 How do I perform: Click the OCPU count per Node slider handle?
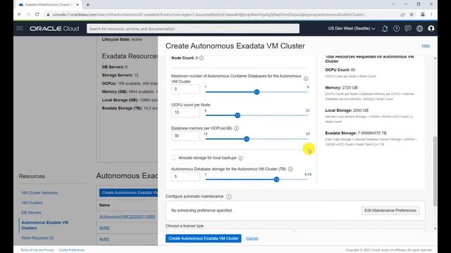tap(237, 115)
